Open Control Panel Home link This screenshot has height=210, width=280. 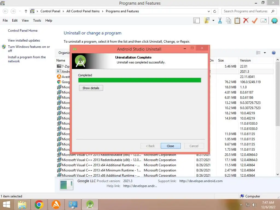[23, 31]
